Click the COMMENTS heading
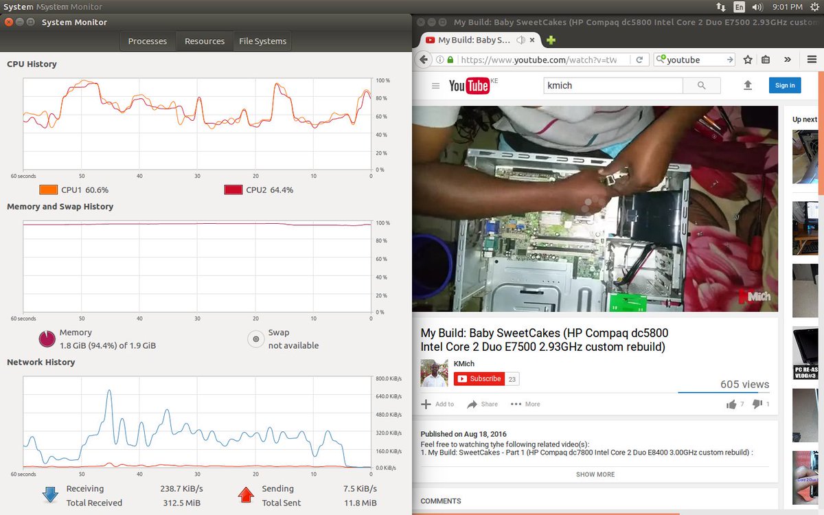The image size is (824, 515). pyautogui.click(x=441, y=501)
